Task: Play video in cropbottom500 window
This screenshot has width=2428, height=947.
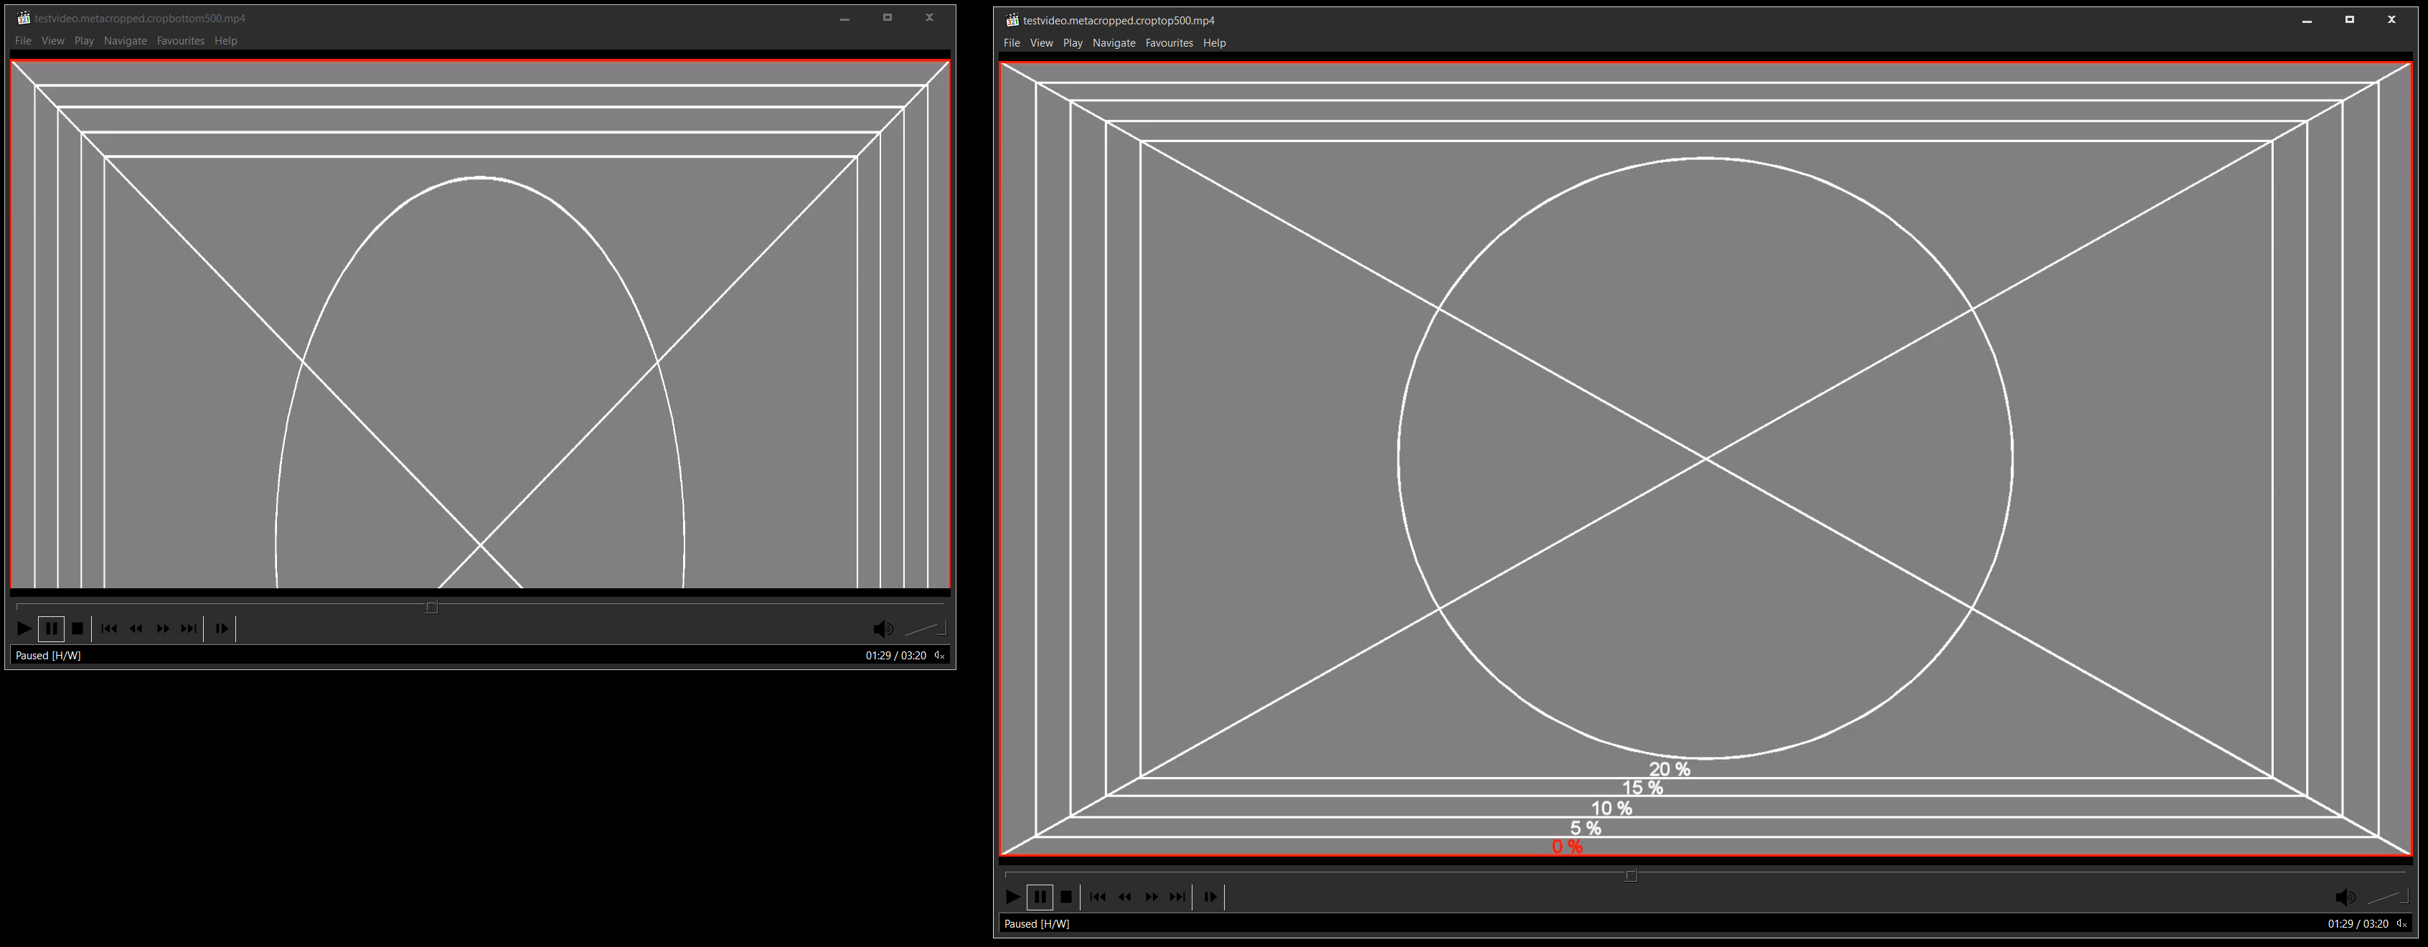Action: point(24,628)
